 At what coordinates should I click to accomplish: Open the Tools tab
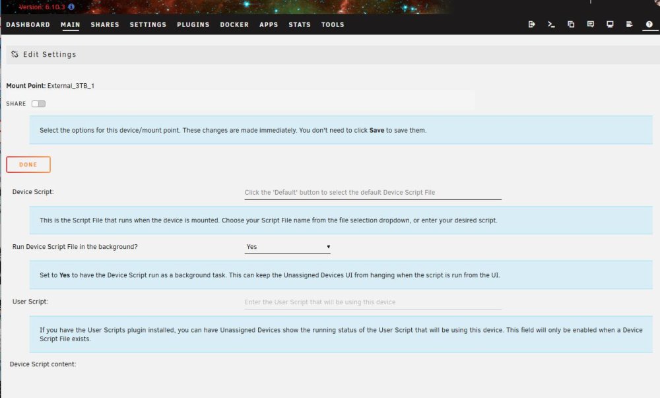click(333, 25)
